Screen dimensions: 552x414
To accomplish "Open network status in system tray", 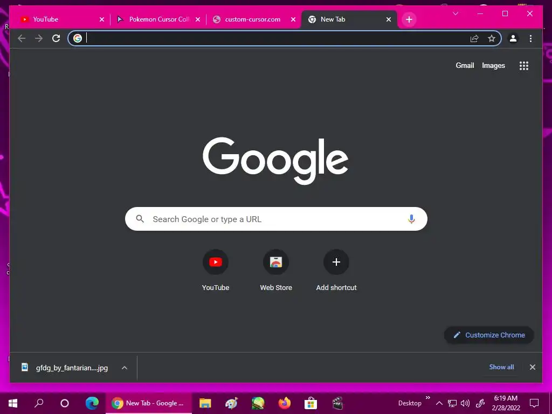I will (452, 403).
